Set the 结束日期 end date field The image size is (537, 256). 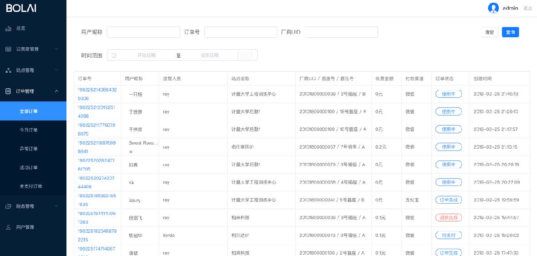[x=210, y=55]
